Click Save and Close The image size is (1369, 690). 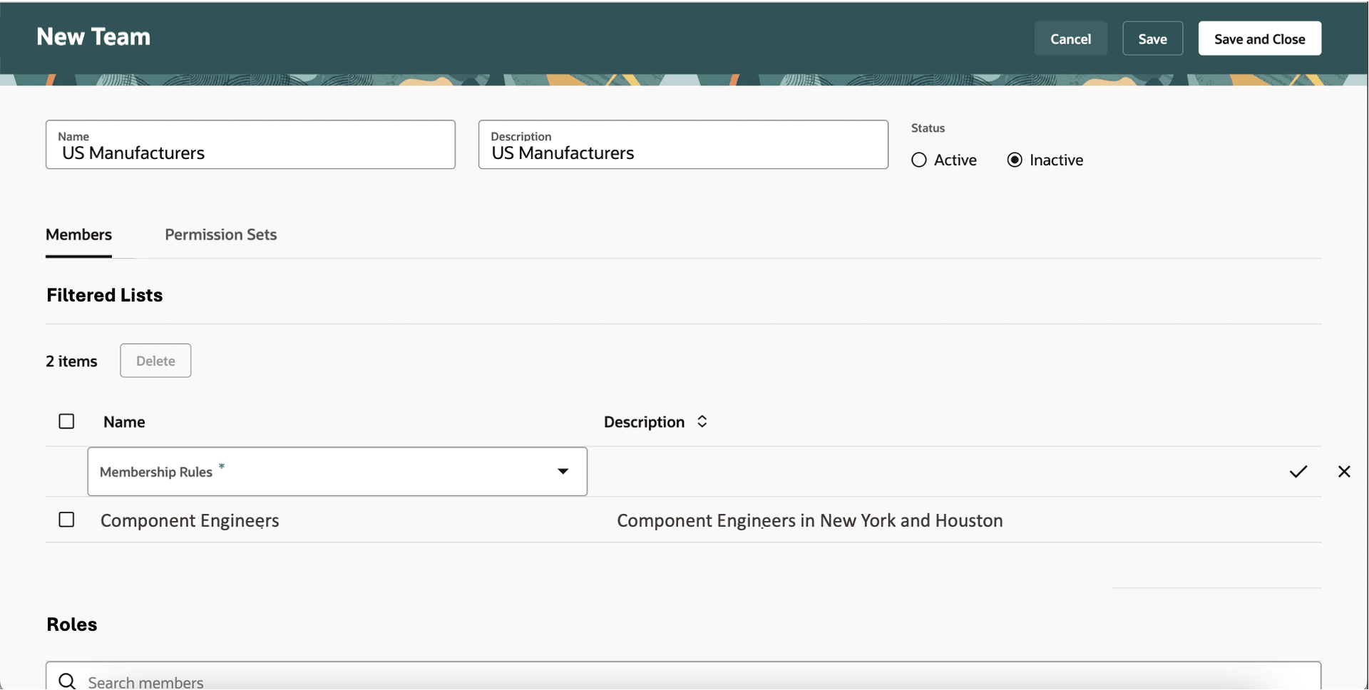coord(1259,38)
